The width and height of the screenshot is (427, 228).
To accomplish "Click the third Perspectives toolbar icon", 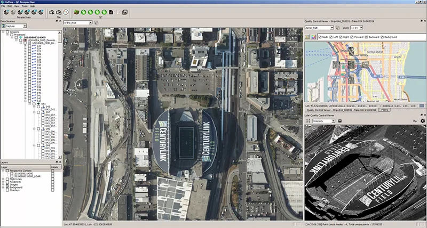I will click(x=20, y=12).
